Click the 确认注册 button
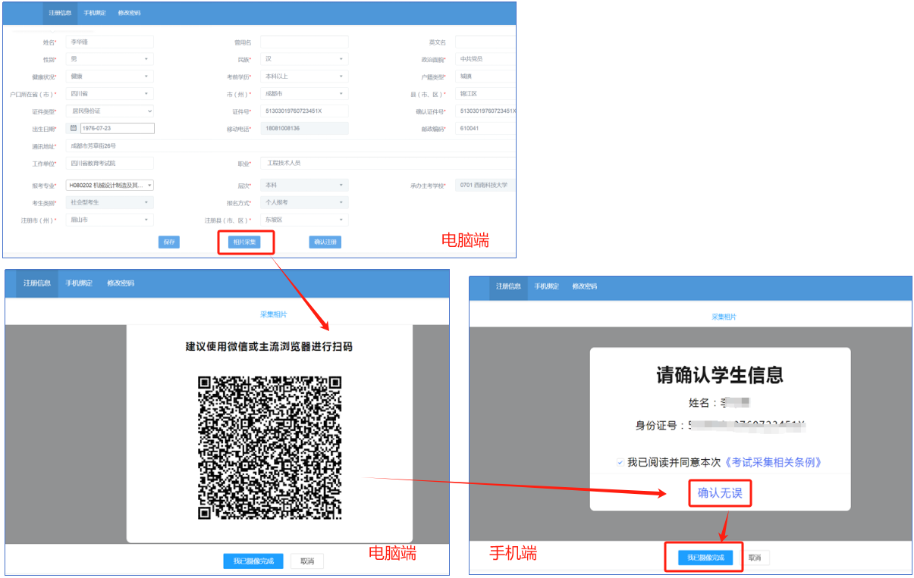Screen dimensions: 914x578 tap(325, 242)
